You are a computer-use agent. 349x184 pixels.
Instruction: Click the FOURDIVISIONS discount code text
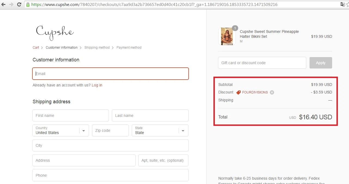[x=255, y=92]
